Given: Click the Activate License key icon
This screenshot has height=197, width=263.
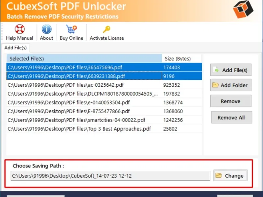Looking at the screenshot, I should 107,29.
